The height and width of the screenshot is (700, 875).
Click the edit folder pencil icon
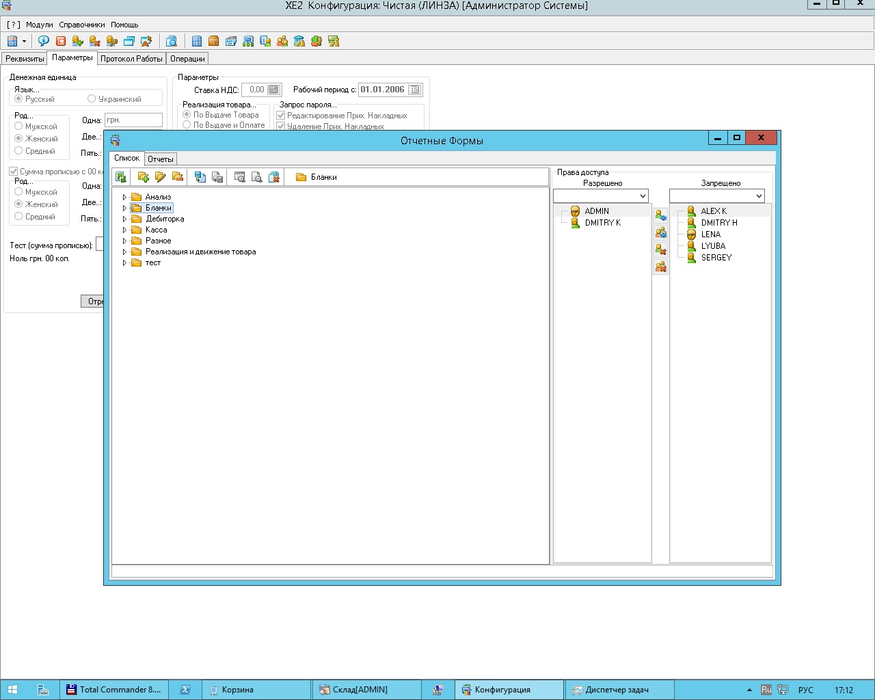(x=161, y=177)
